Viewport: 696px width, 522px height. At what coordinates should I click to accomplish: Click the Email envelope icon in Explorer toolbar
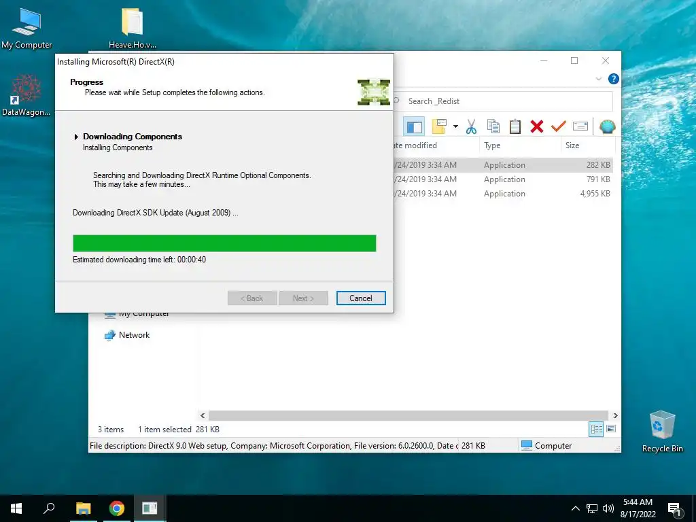click(x=580, y=126)
